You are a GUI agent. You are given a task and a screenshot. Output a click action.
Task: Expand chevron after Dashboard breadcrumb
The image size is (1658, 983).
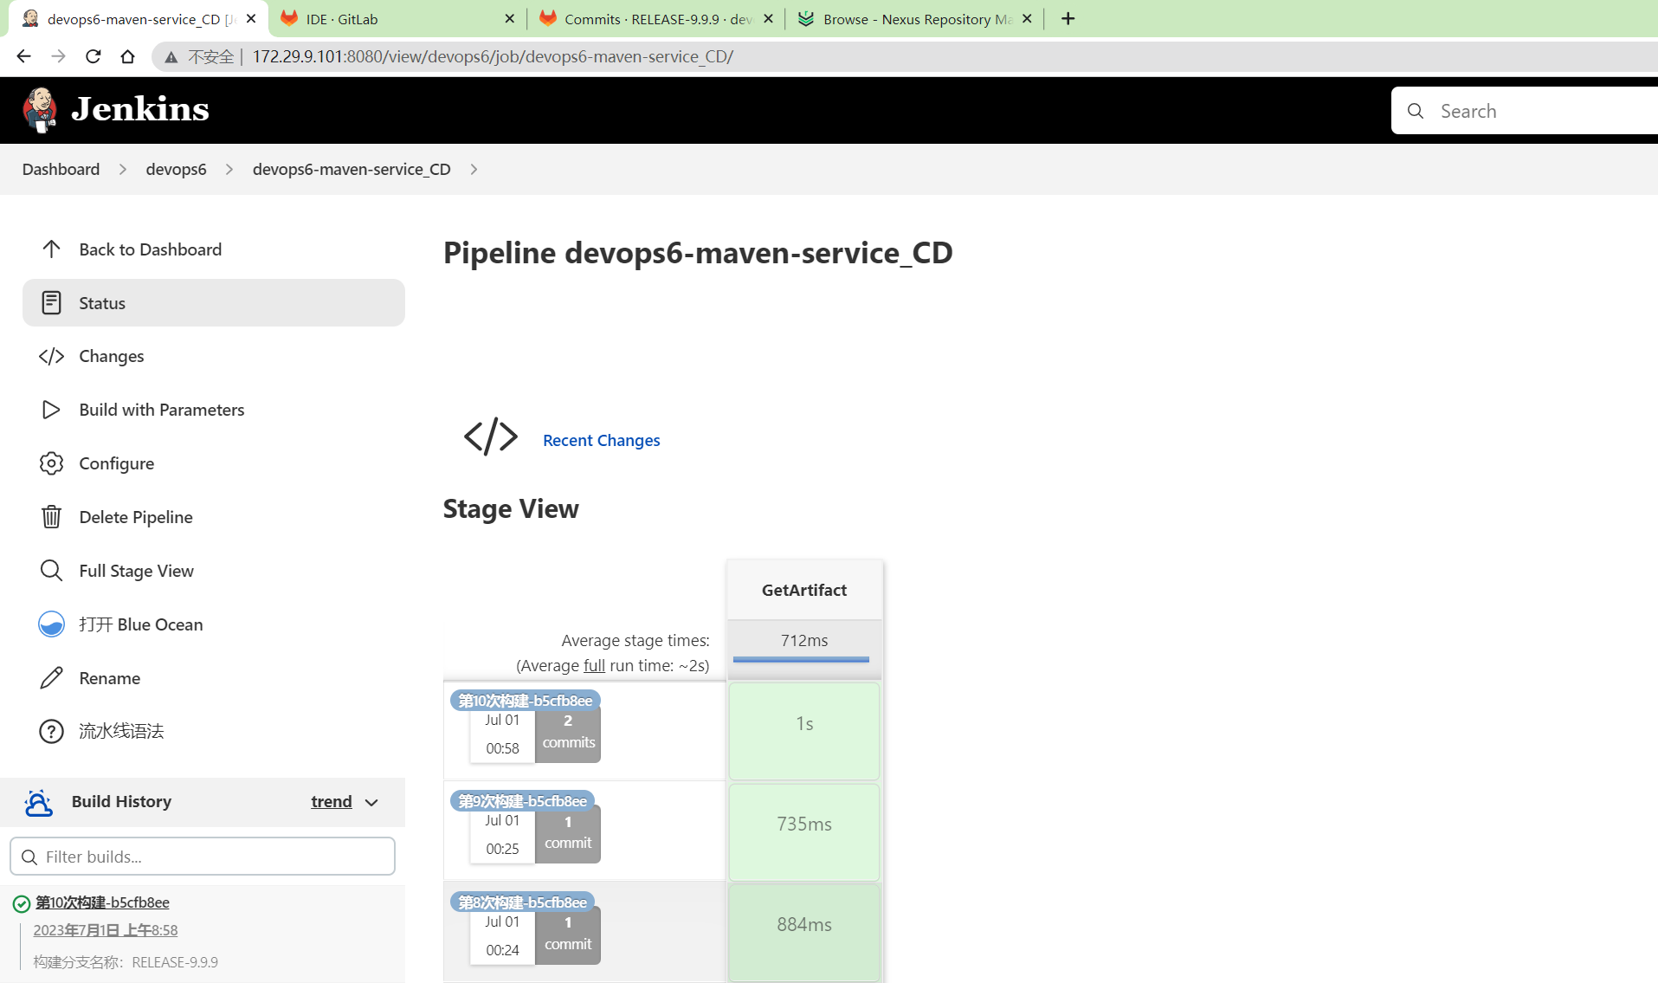123,169
